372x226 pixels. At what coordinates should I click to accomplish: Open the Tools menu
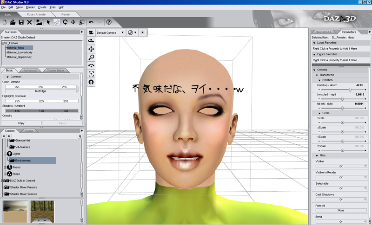[53, 7]
